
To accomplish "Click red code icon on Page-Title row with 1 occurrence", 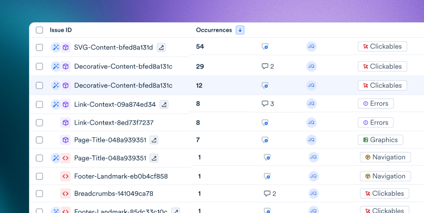I will pos(65,158).
